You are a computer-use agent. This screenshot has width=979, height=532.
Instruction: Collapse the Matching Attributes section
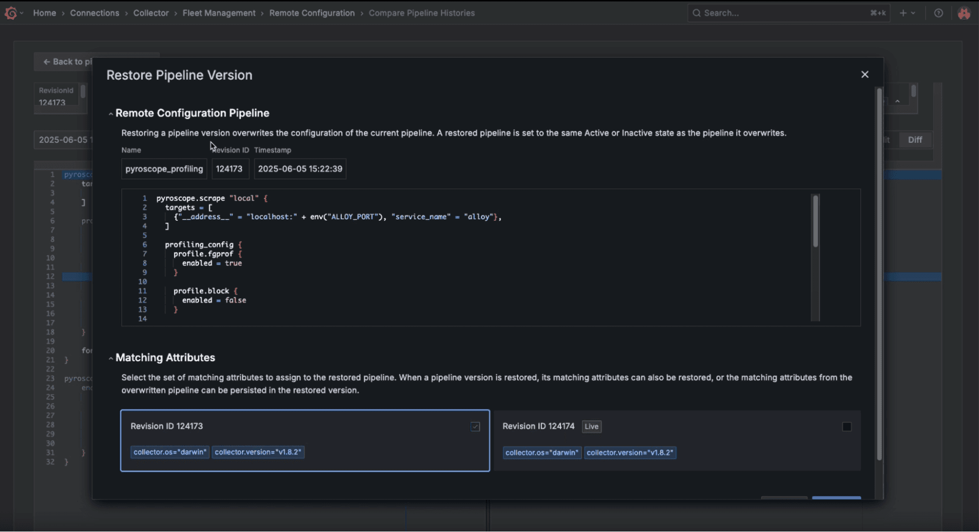click(x=111, y=358)
